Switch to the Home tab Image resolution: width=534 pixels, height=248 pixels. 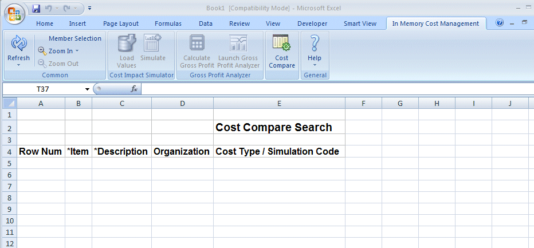tap(45, 23)
